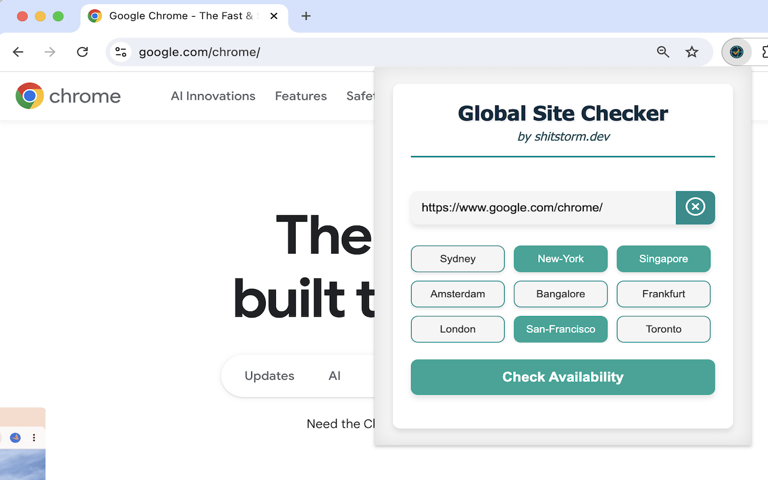This screenshot has width=768, height=480.
Task: Click the browser forward arrow
Action: click(50, 52)
